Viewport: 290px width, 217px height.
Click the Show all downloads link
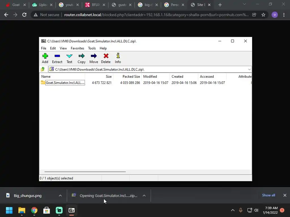268,195
